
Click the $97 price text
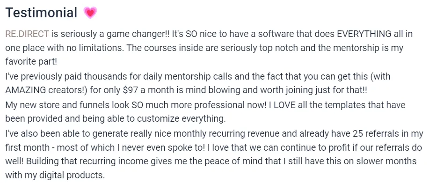(130, 90)
